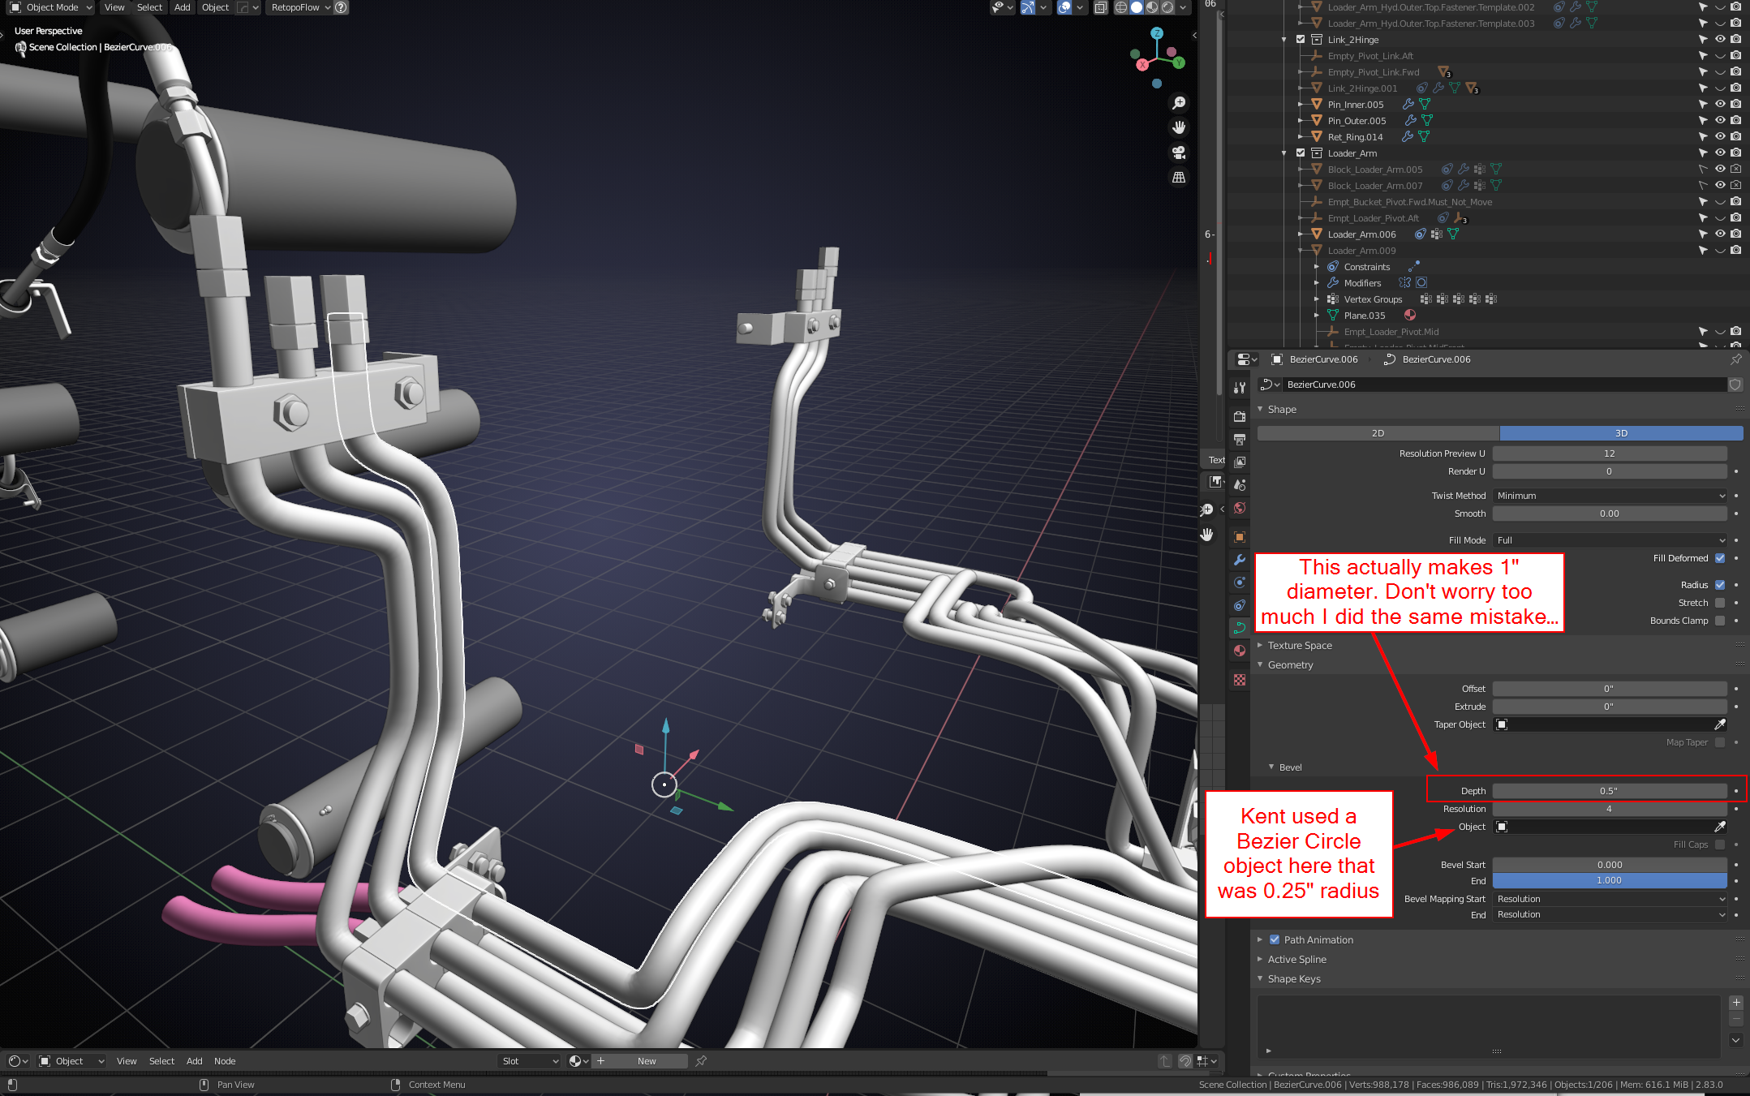Viewport: 1750px width, 1096px height.
Task: Open the Modifiers wrench properties tab
Action: click(x=1240, y=560)
